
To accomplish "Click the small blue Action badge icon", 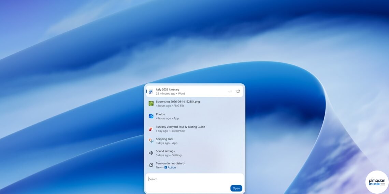I will [166, 167].
